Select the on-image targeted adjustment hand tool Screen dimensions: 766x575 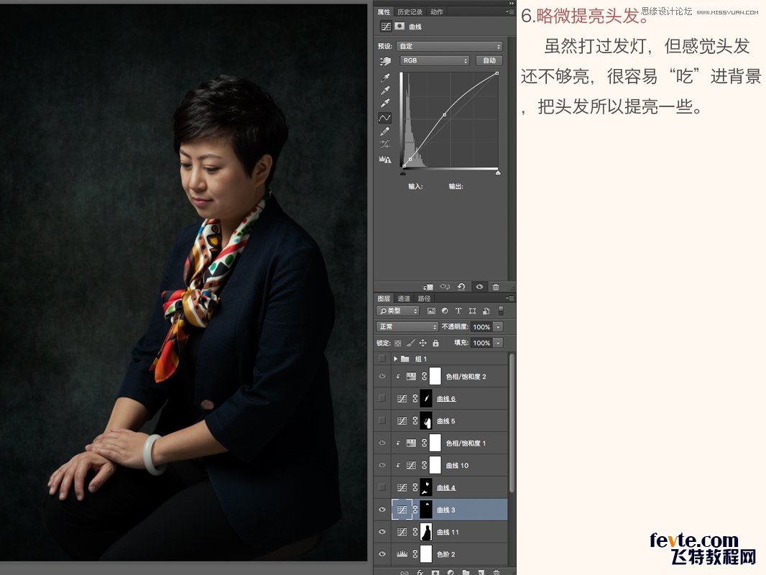385,61
